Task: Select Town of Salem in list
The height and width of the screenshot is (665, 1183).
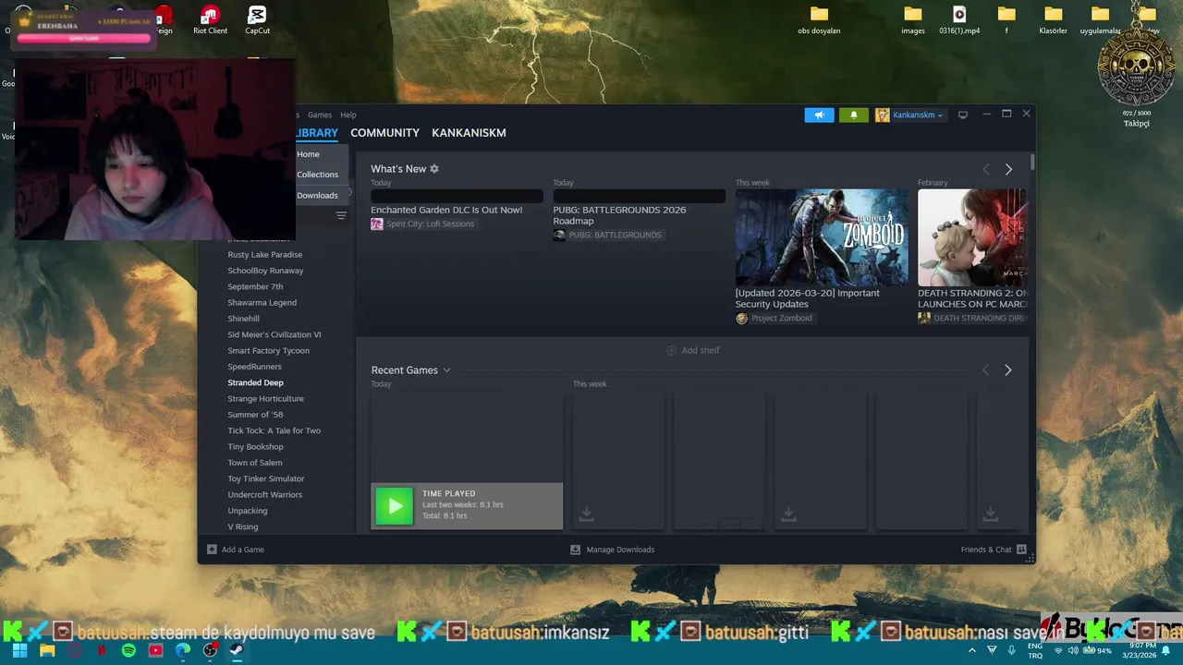Action: coord(255,463)
